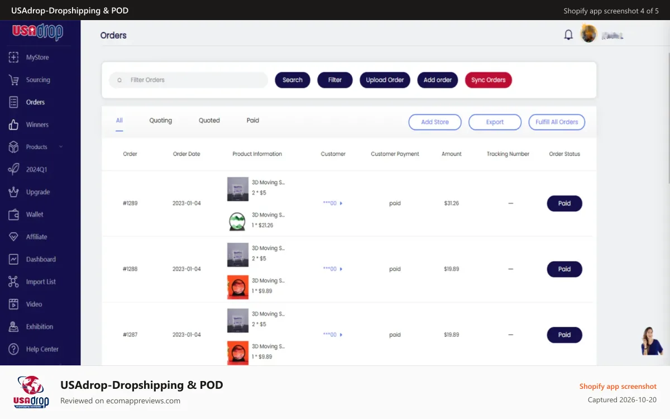This screenshot has width=670, height=419.
Task: Click the Add order button
Action: 438,80
